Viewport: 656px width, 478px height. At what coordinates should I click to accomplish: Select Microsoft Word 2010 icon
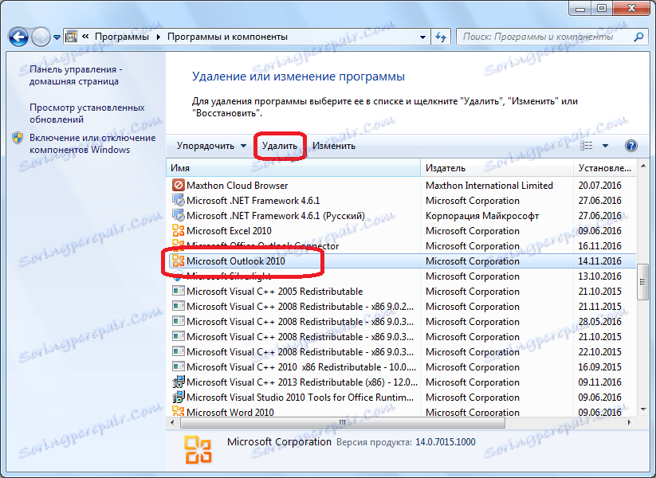(x=179, y=412)
